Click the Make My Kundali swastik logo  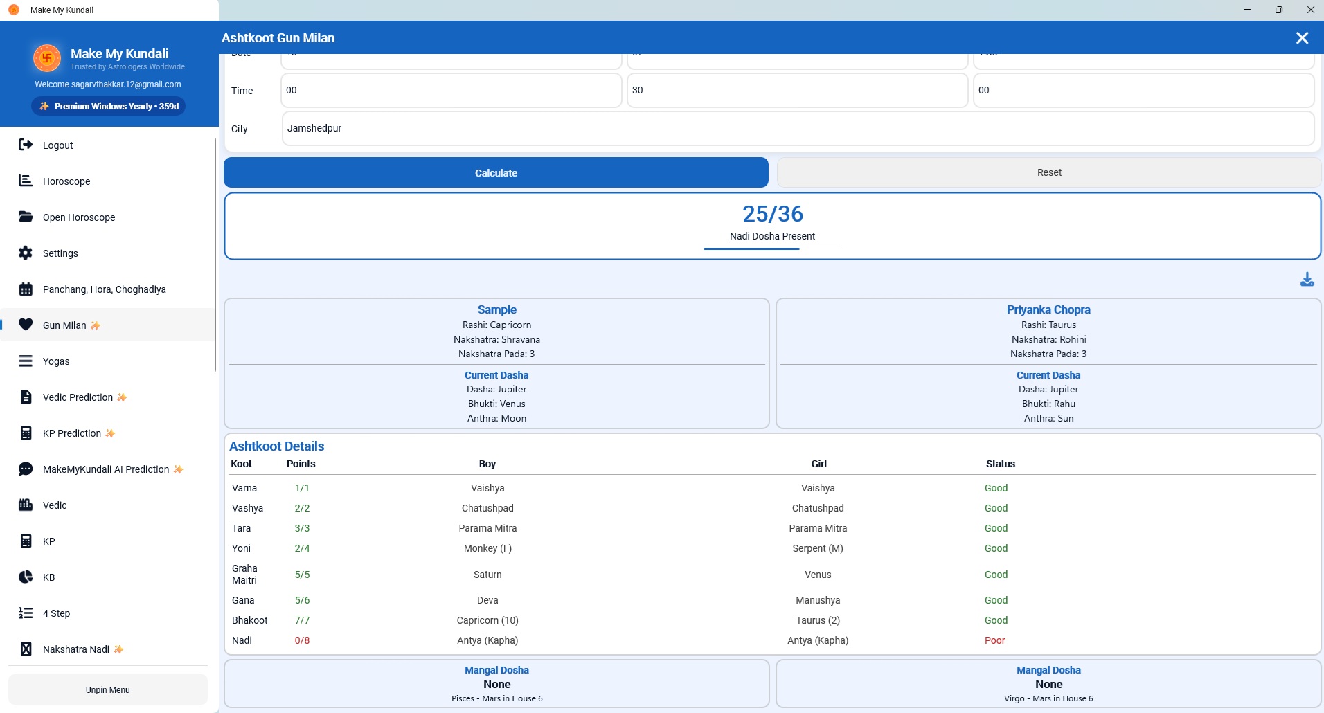tap(47, 59)
